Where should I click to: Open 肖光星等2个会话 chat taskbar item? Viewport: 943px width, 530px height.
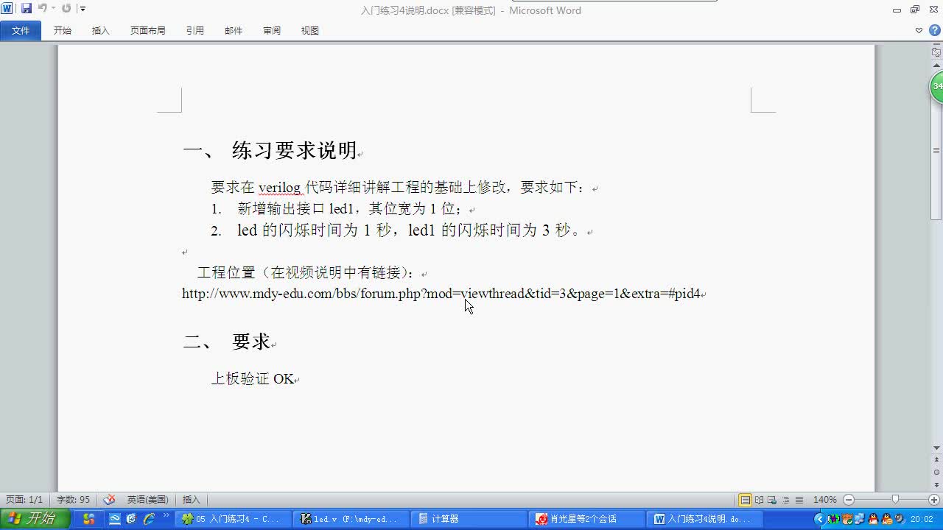pos(586,519)
